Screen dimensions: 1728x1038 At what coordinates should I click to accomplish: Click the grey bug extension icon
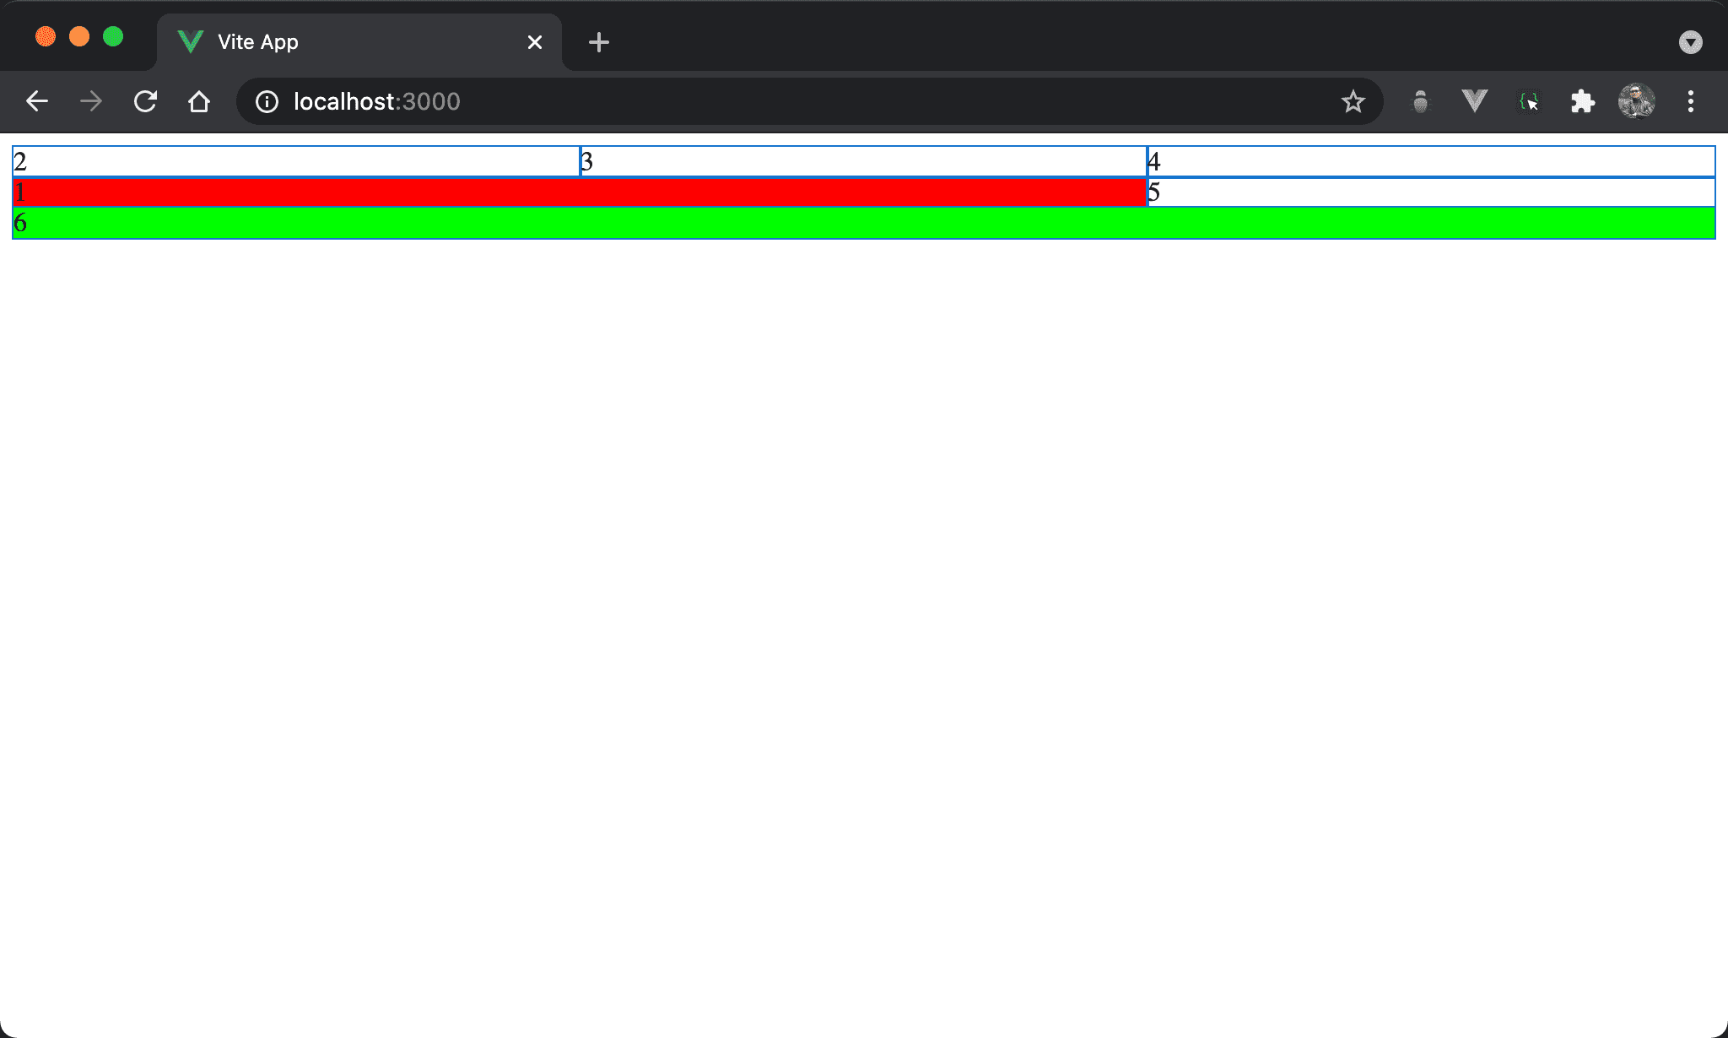(1421, 102)
